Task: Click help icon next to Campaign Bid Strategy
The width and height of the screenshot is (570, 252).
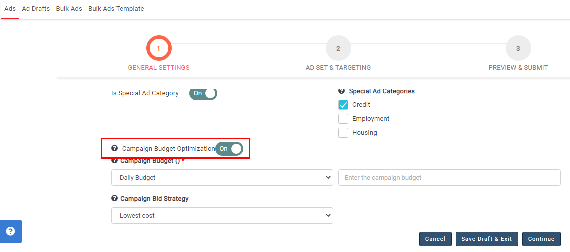Action: 114,198
